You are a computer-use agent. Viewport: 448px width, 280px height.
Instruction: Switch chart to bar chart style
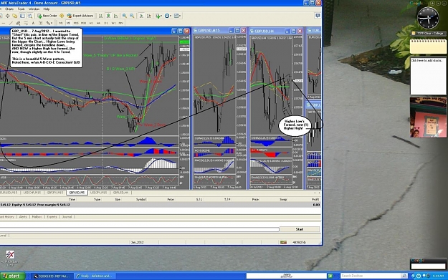pos(100,16)
